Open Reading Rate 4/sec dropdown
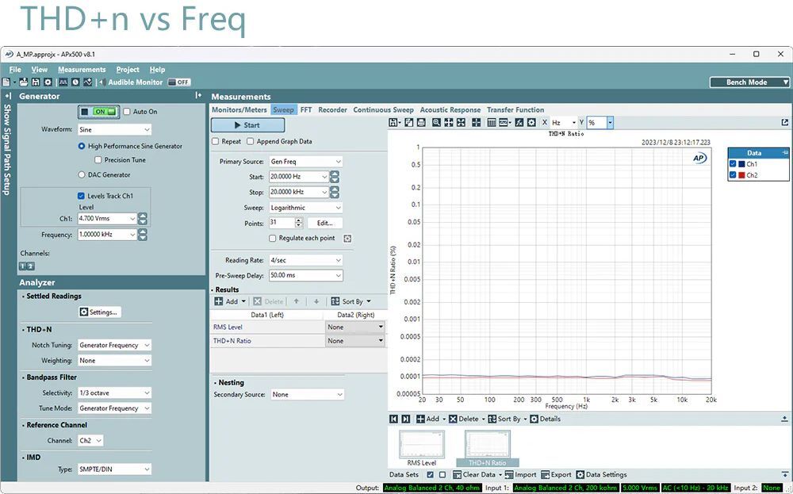 tap(306, 260)
